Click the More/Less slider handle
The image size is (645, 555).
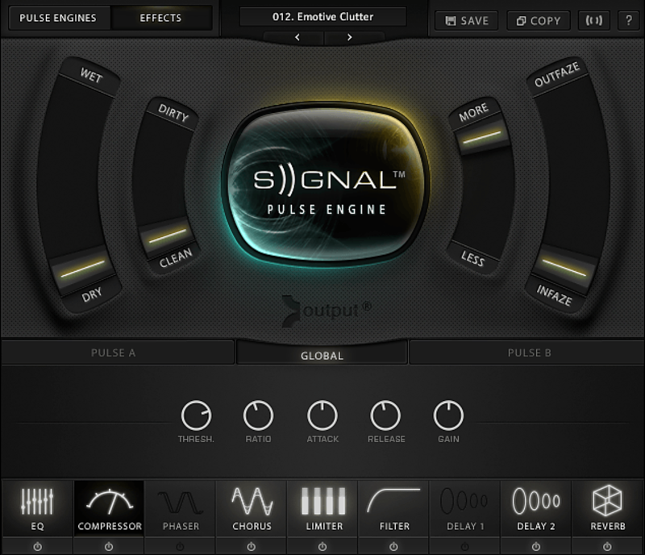coord(482,137)
